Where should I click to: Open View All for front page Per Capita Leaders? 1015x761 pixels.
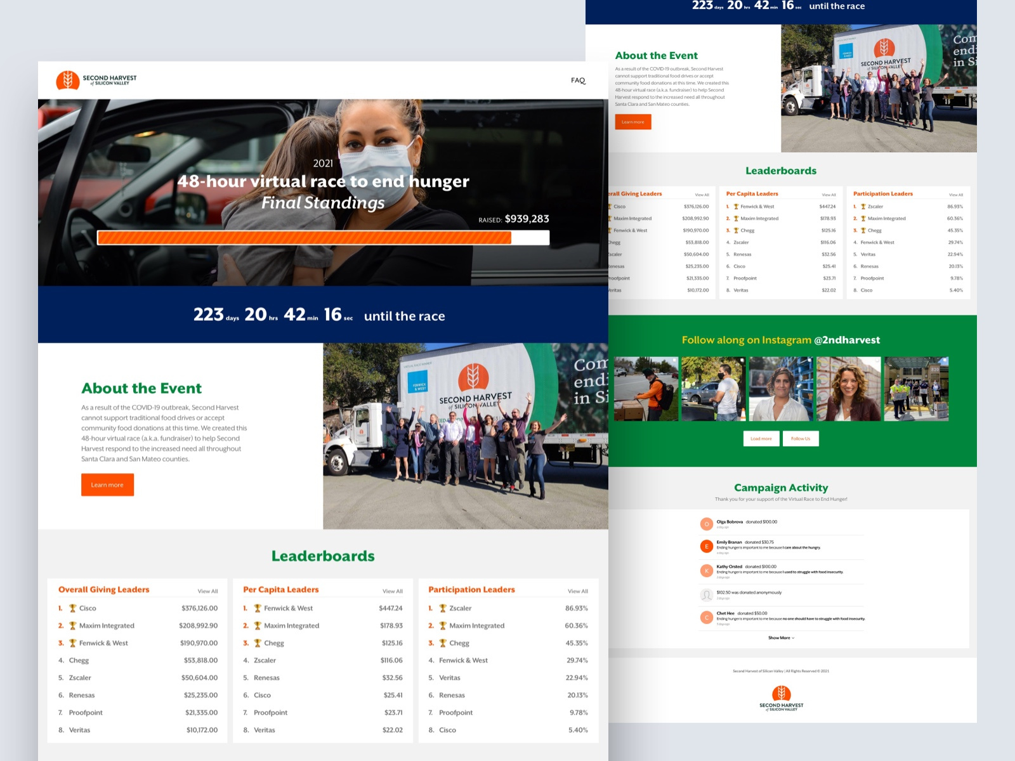coord(393,591)
